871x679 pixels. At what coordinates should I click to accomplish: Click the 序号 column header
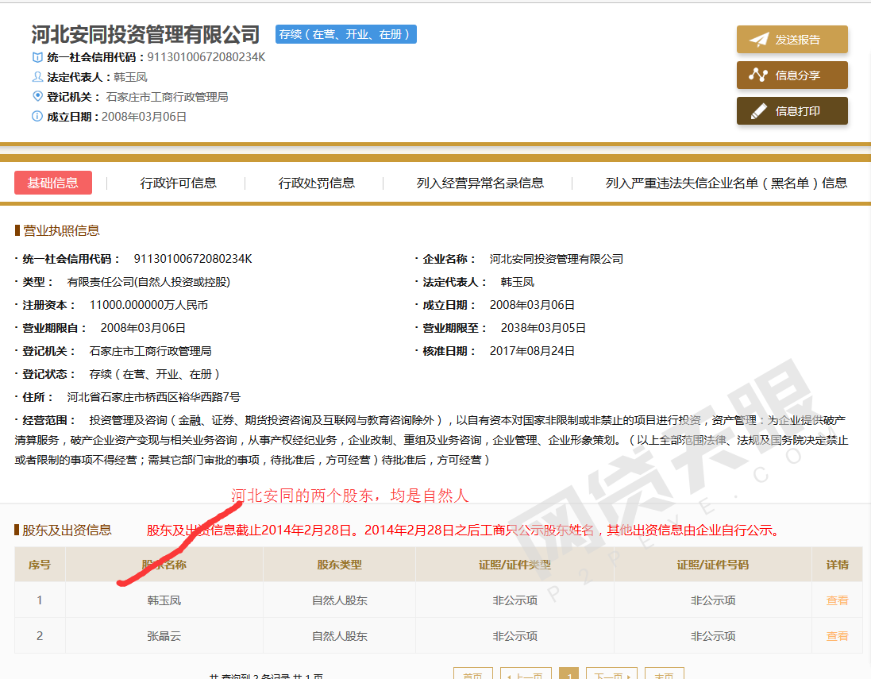click(40, 565)
